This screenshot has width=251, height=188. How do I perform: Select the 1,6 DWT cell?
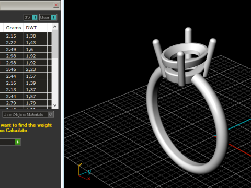pos(36,50)
